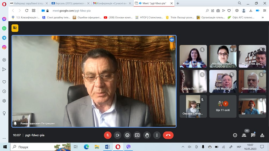Switch keyboard language УКР indicator
Screen dimensions: 269x151
click(x=239, y=147)
